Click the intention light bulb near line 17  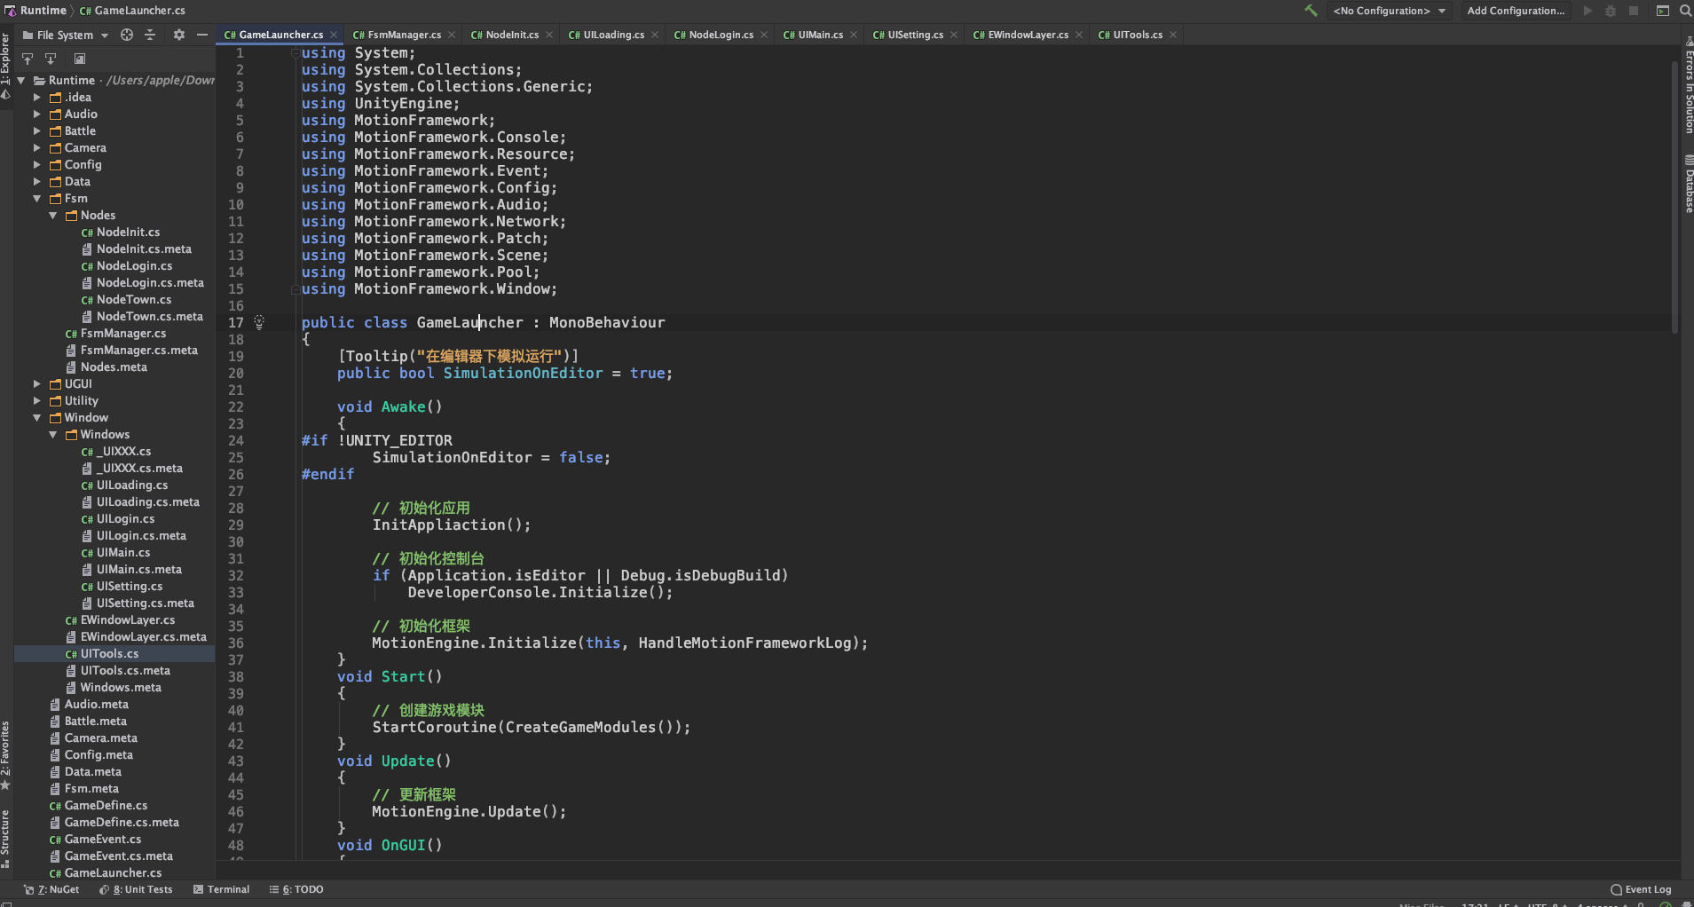pos(259,322)
